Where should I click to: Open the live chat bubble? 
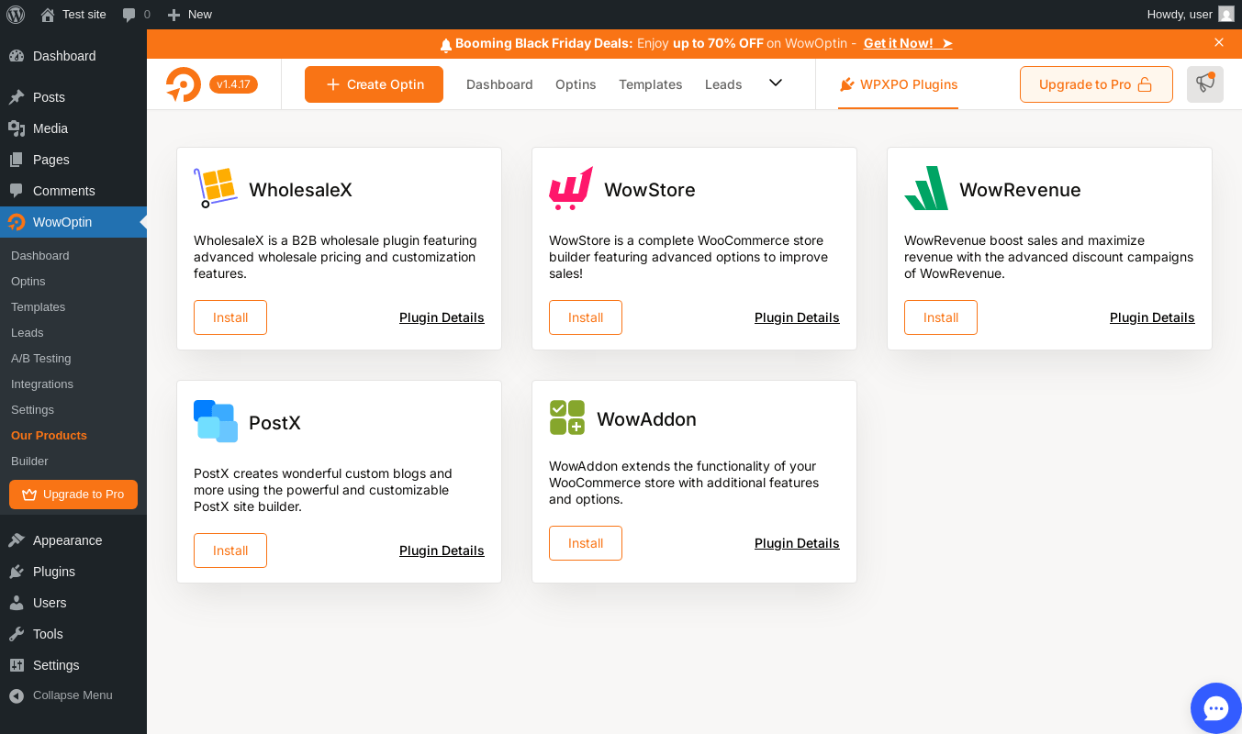[1216, 708]
